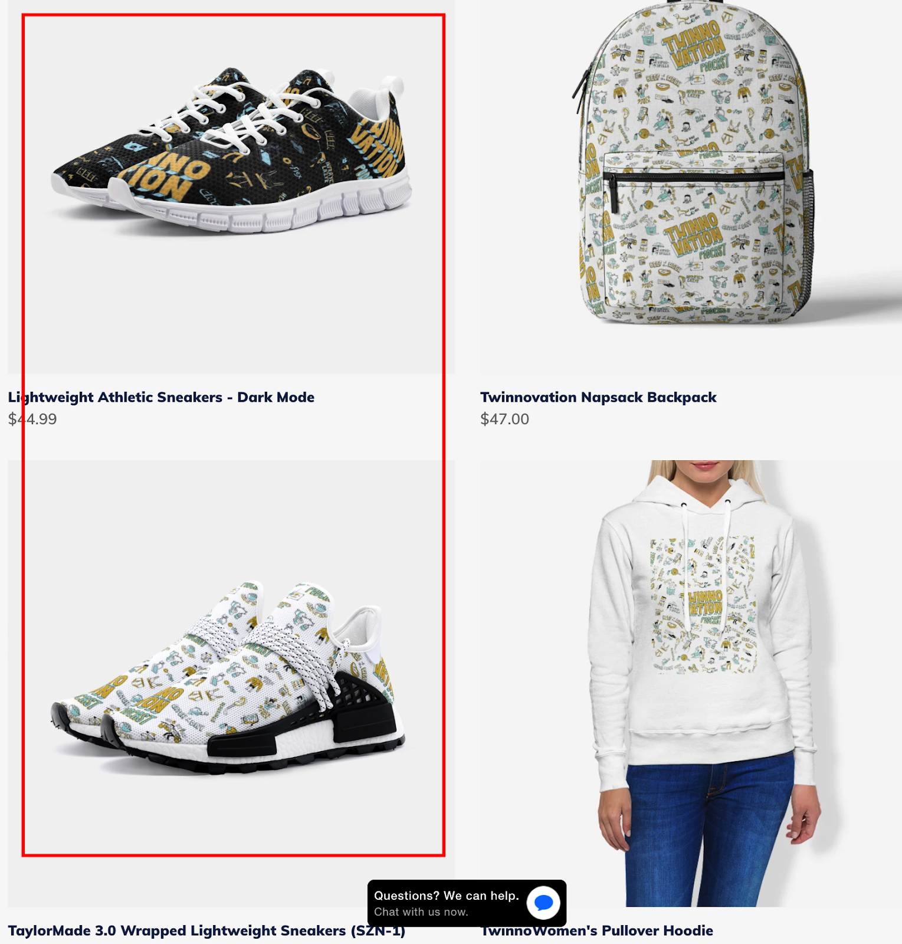Screen dimensions: 902x944
Task: Click the TwinnoWomen's Pullover Hoodie title link
Action: tap(596, 930)
